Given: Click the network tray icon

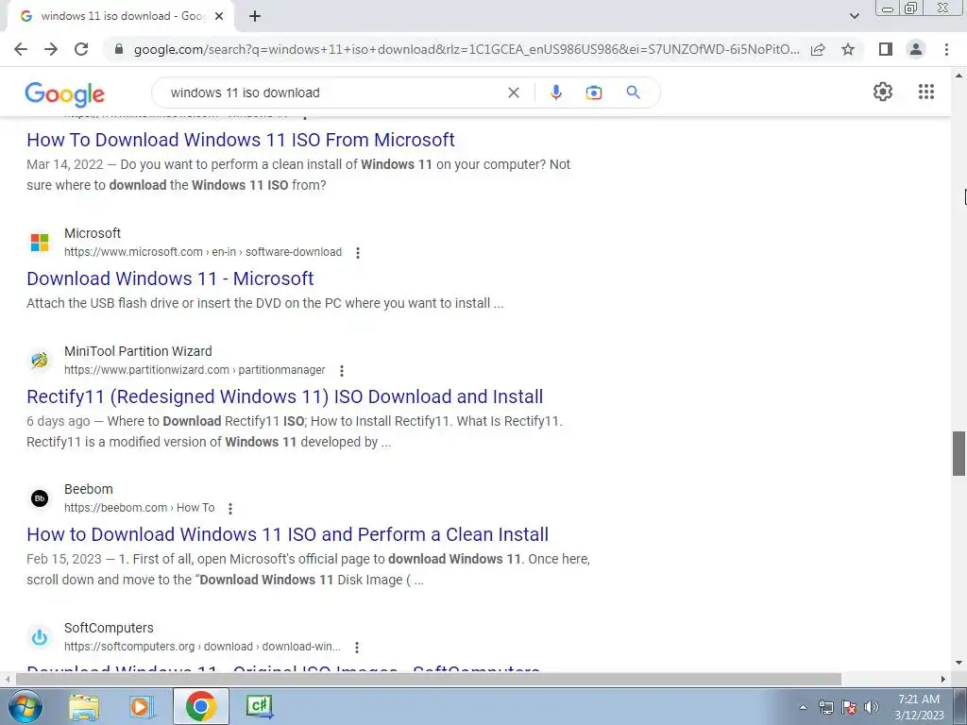Looking at the screenshot, I should pos(825,707).
